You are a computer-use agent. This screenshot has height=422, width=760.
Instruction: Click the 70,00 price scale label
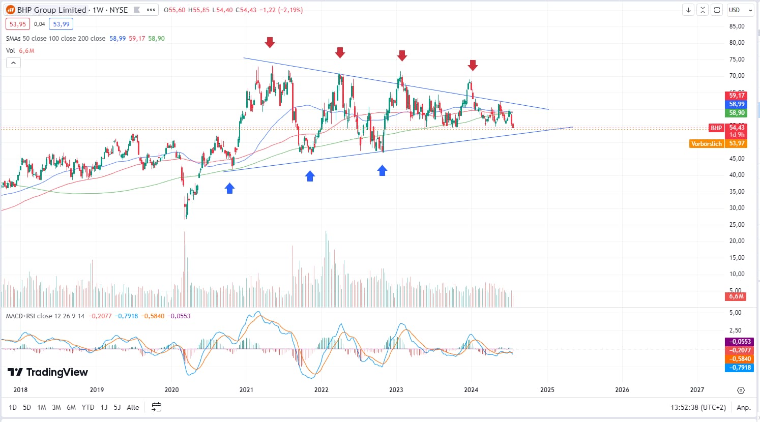pos(737,76)
